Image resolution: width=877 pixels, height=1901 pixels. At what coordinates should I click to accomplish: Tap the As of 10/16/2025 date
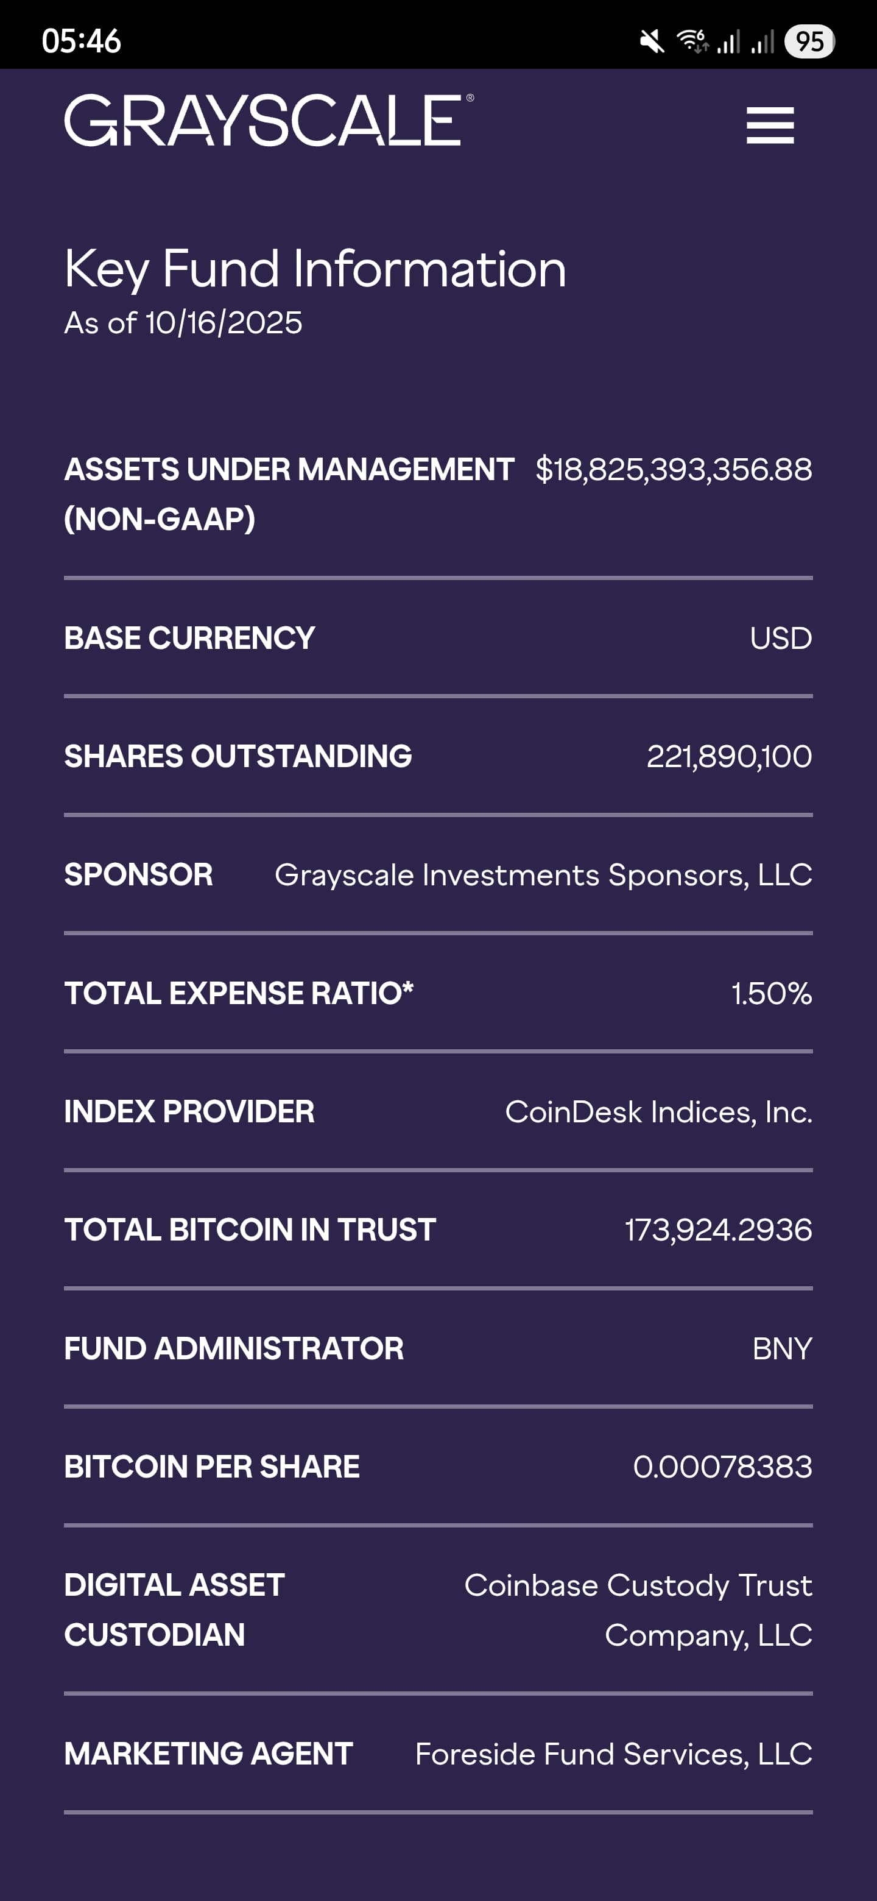183,323
